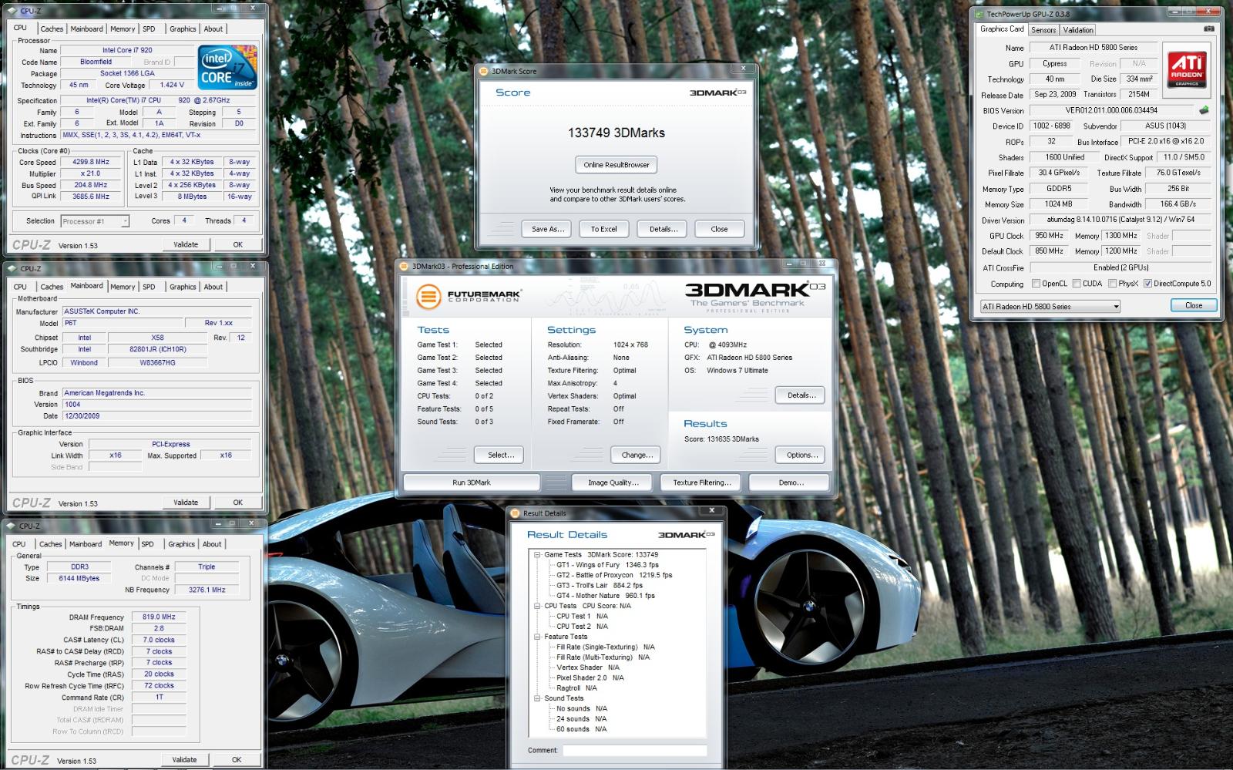The width and height of the screenshot is (1233, 770).
Task: Click the Save As... button
Action: (x=548, y=229)
